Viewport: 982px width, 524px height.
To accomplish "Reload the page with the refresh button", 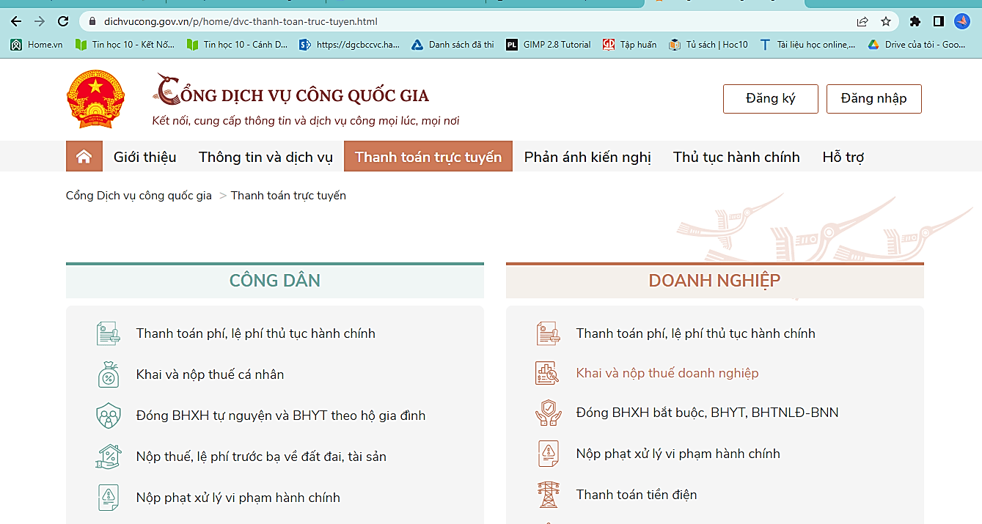I will 63,21.
